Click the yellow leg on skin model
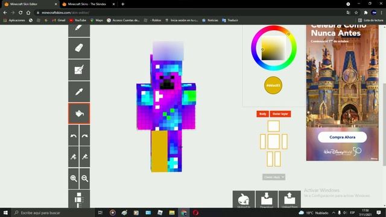Image resolution: width=386 pixels, height=217 pixels. point(159,151)
